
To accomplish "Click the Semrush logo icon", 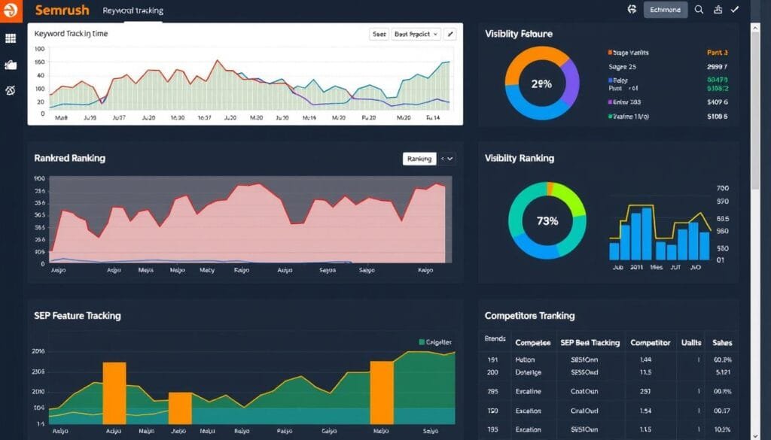I will click(x=11, y=10).
